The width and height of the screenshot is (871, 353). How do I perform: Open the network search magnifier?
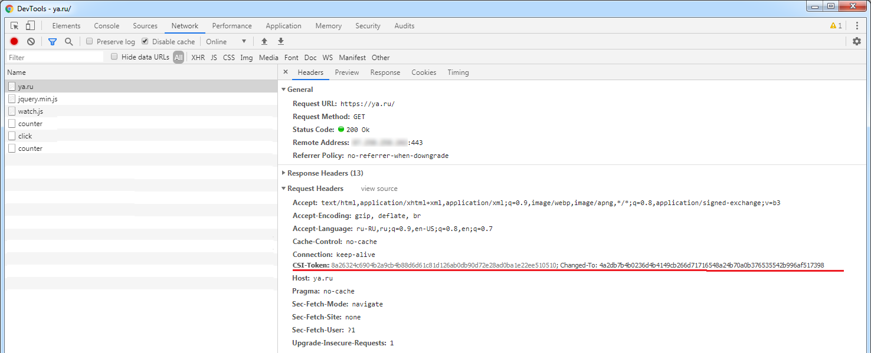(68, 41)
